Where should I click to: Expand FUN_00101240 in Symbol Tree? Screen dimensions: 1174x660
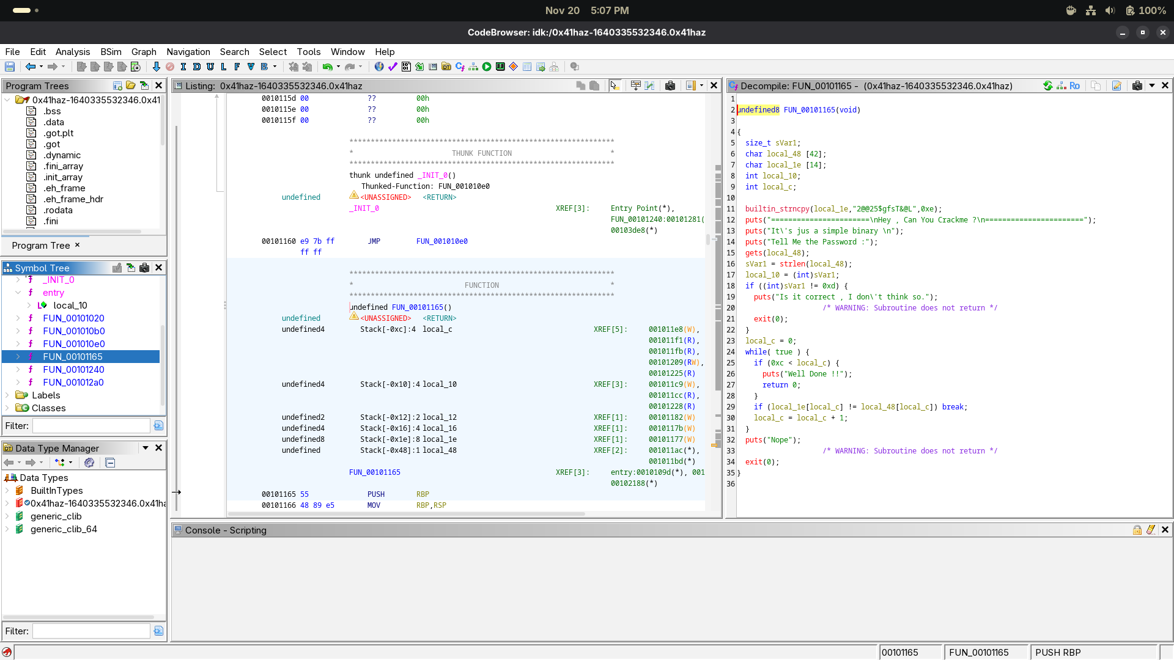[x=18, y=370]
